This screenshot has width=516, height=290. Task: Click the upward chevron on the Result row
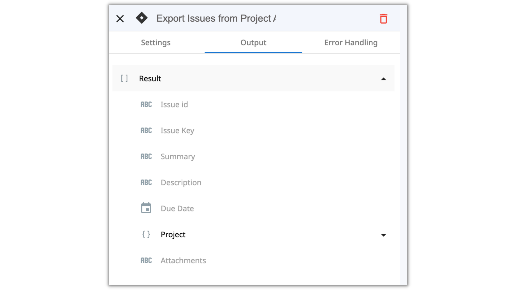point(383,79)
